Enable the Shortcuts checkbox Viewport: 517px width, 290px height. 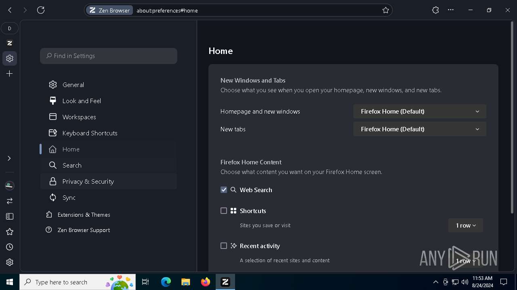pyautogui.click(x=224, y=211)
